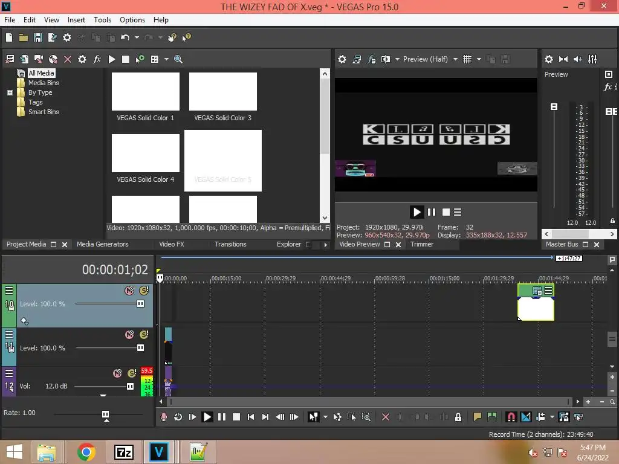This screenshot has height=464, width=619.
Task: Open the split screen view dropdown arrow
Action: tap(397, 59)
